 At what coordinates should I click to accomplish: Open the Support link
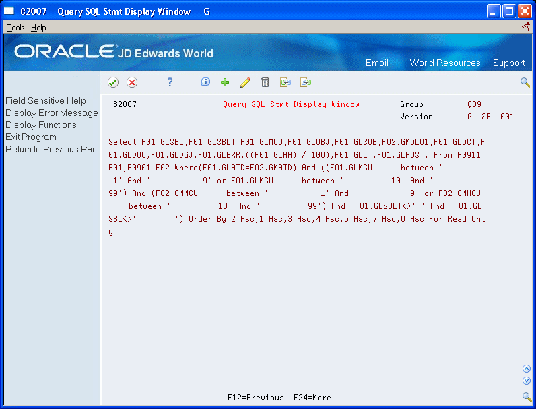[508, 63]
